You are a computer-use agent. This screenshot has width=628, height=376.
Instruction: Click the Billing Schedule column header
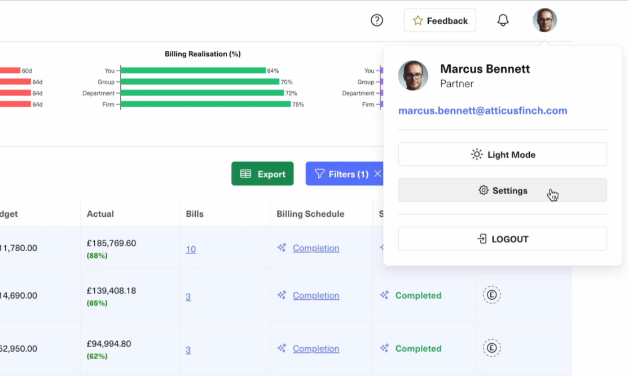(x=310, y=214)
